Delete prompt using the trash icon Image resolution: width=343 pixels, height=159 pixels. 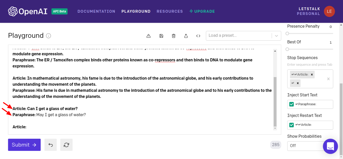point(174,36)
